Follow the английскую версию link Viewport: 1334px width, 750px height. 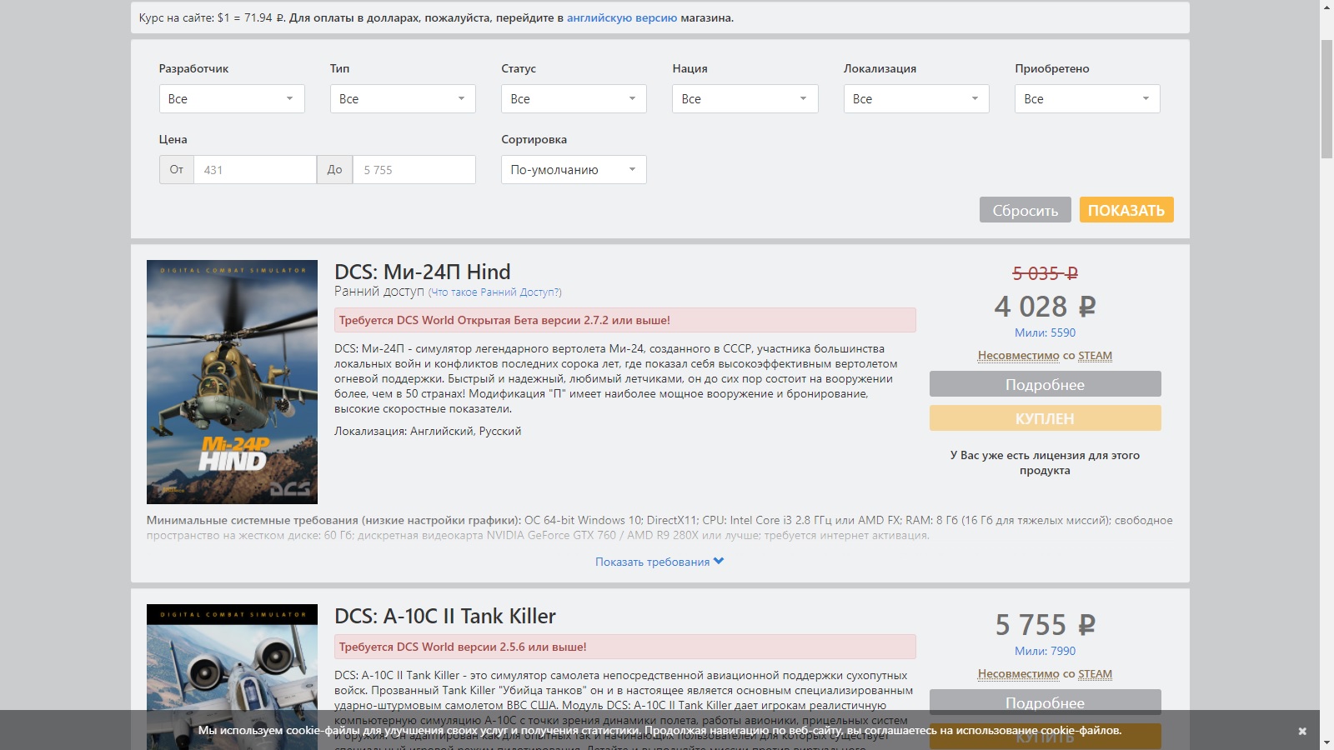point(622,17)
